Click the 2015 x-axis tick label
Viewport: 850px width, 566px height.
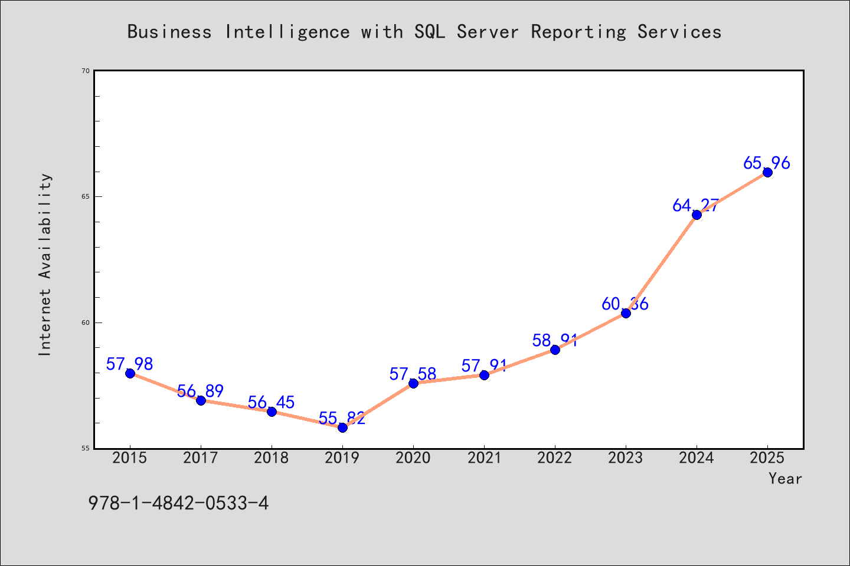[x=130, y=458]
